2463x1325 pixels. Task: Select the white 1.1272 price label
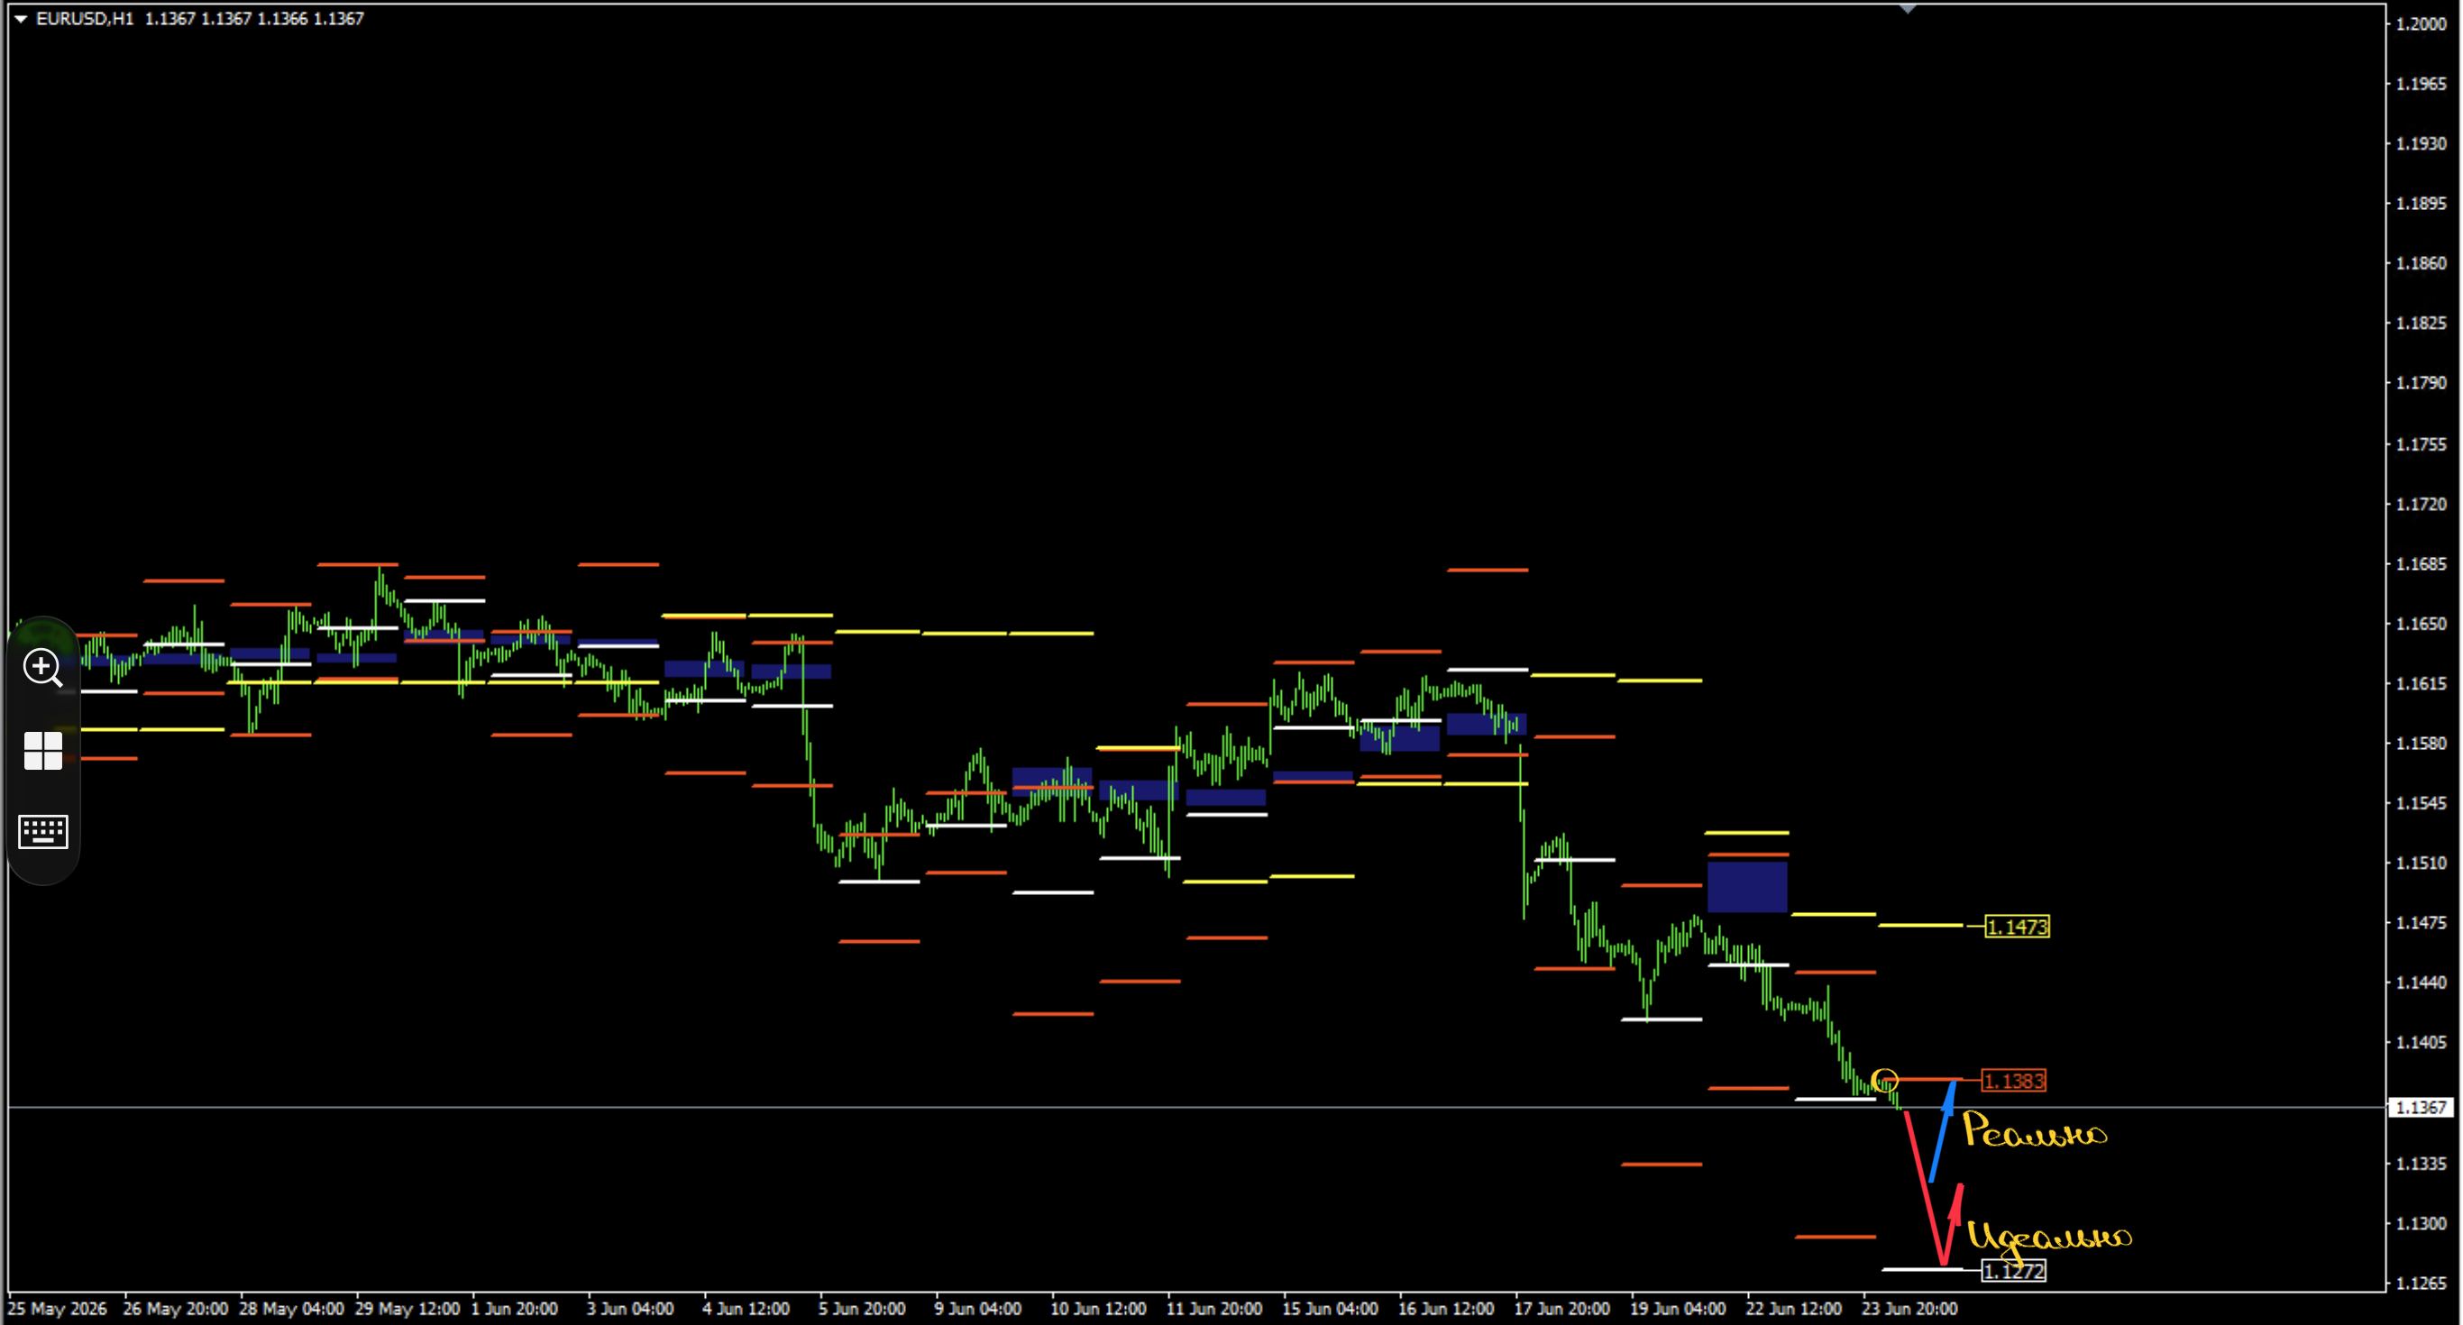(x=2014, y=1271)
